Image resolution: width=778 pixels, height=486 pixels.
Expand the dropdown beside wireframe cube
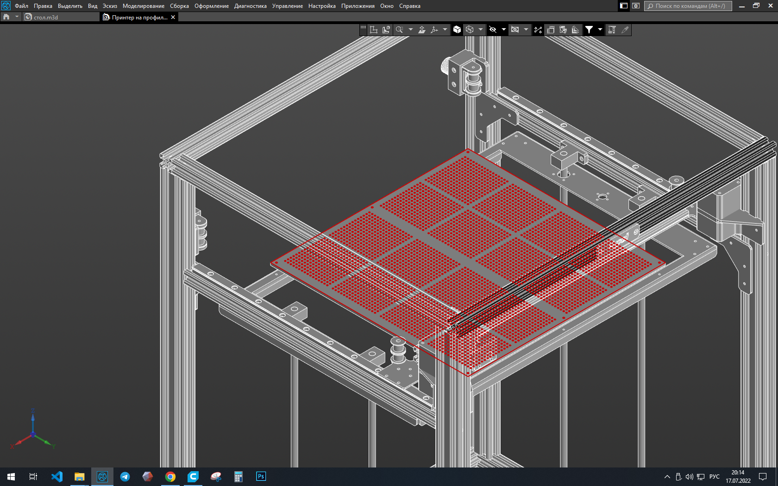(x=481, y=30)
